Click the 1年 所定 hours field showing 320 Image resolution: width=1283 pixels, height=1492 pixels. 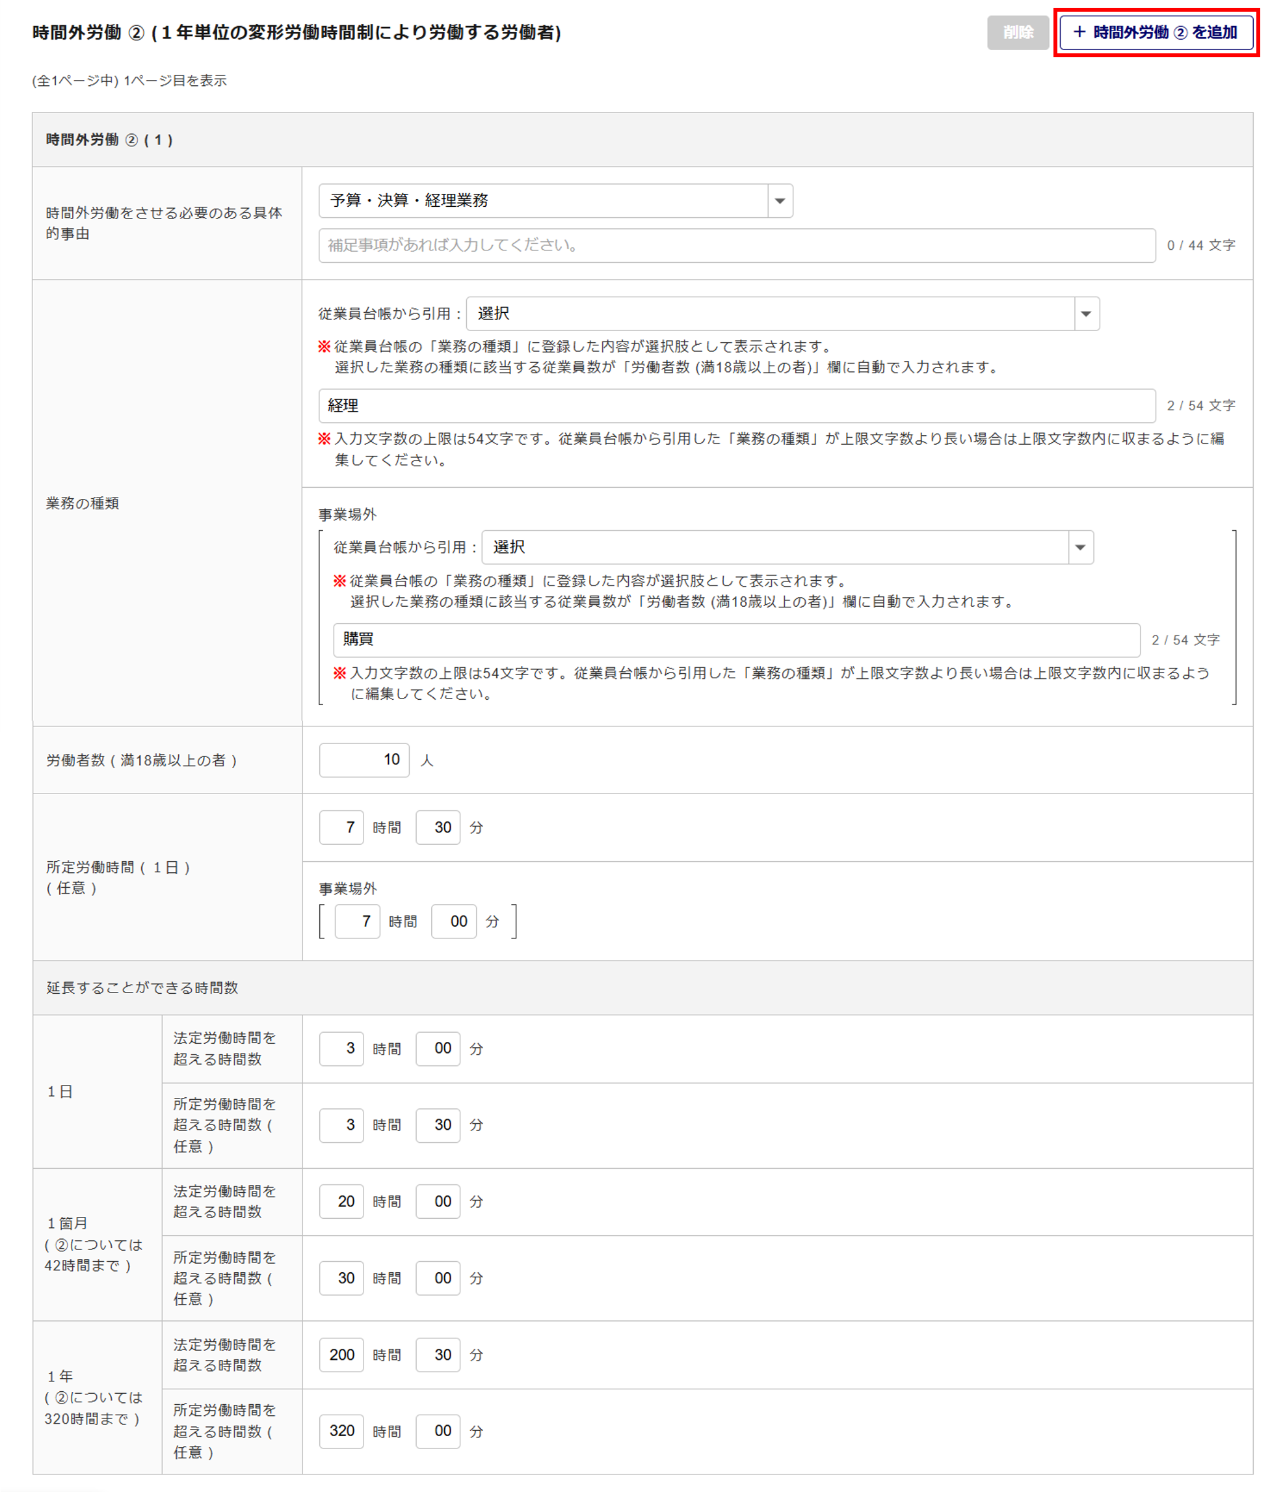[x=342, y=1431]
